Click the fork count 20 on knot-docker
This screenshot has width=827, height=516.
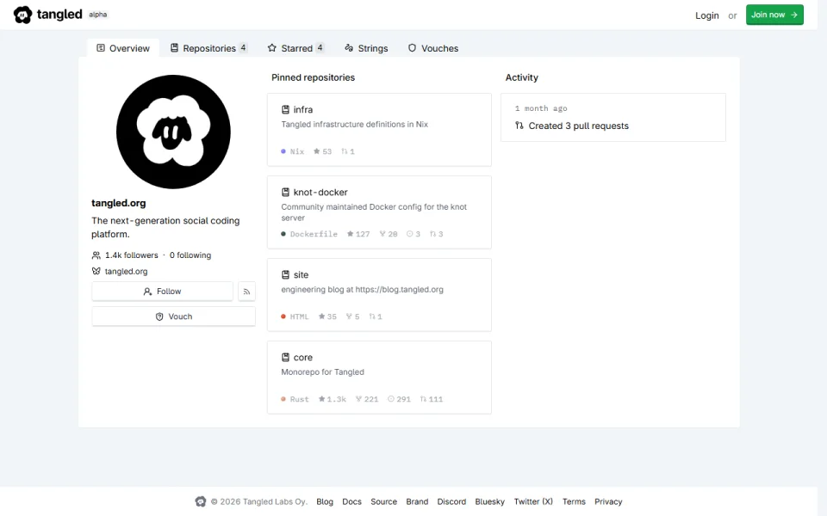click(x=389, y=234)
